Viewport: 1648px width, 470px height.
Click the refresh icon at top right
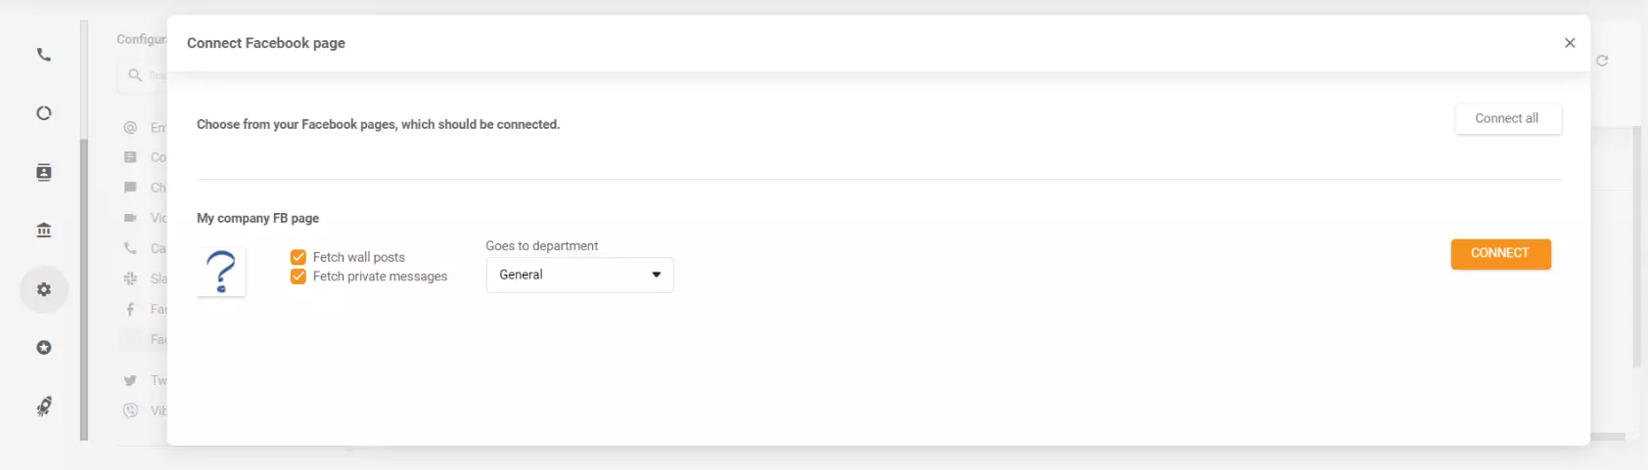pyautogui.click(x=1602, y=61)
